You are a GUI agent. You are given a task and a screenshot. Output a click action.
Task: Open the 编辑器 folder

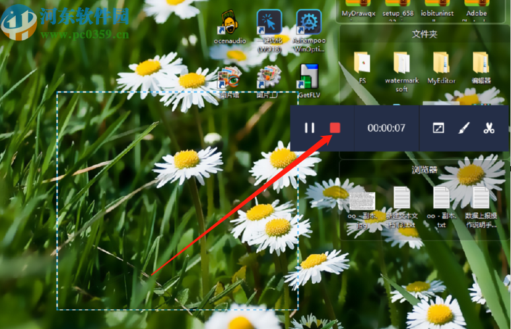(481, 67)
